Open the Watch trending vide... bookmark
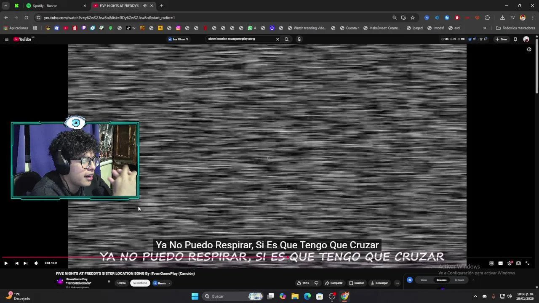The width and height of the screenshot is (539, 303). click(x=307, y=28)
